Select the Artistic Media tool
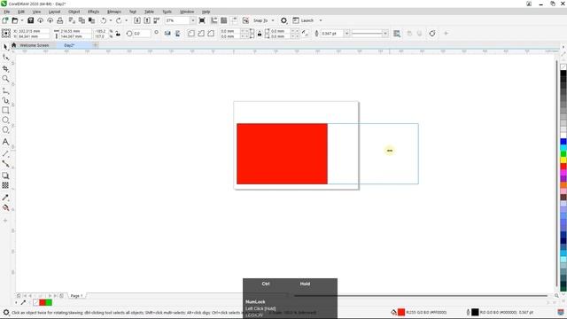Image resolution: width=567 pixels, height=319 pixels. point(5,100)
